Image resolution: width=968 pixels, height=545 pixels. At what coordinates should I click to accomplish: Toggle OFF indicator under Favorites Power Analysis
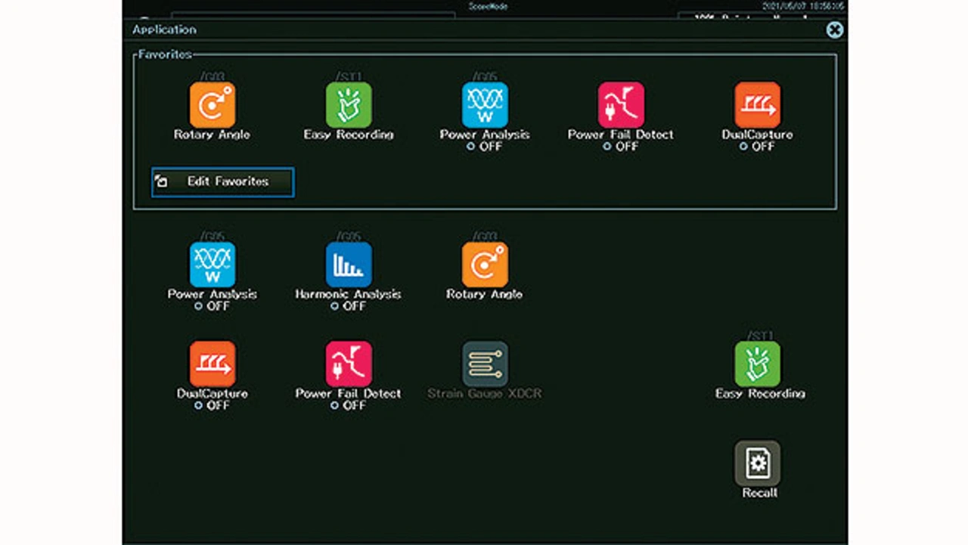point(484,147)
